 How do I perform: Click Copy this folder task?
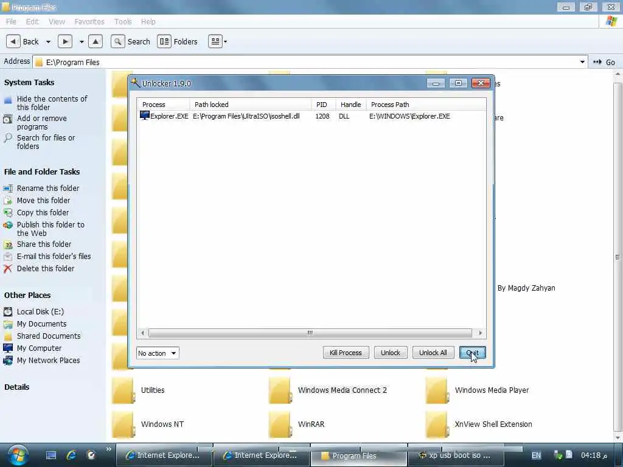(x=43, y=212)
